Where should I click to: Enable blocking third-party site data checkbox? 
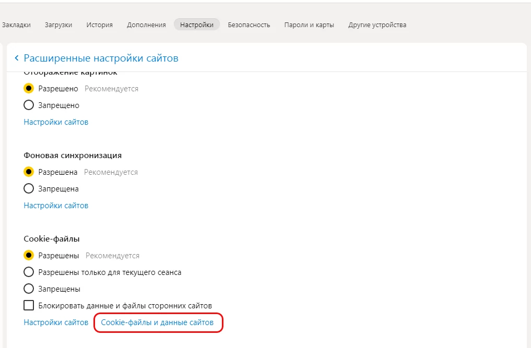tap(29, 306)
